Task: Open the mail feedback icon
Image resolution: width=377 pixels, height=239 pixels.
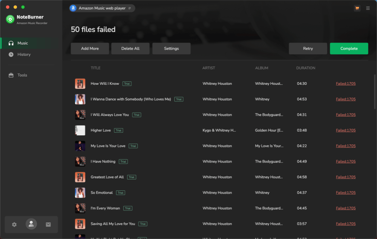Action: click(x=48, y=224)
